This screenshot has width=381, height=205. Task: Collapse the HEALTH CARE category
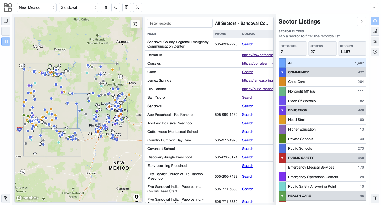(282, 196)
